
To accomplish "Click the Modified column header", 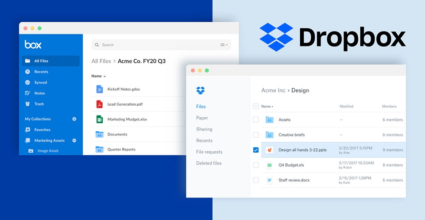I will [x=346, y=107].
